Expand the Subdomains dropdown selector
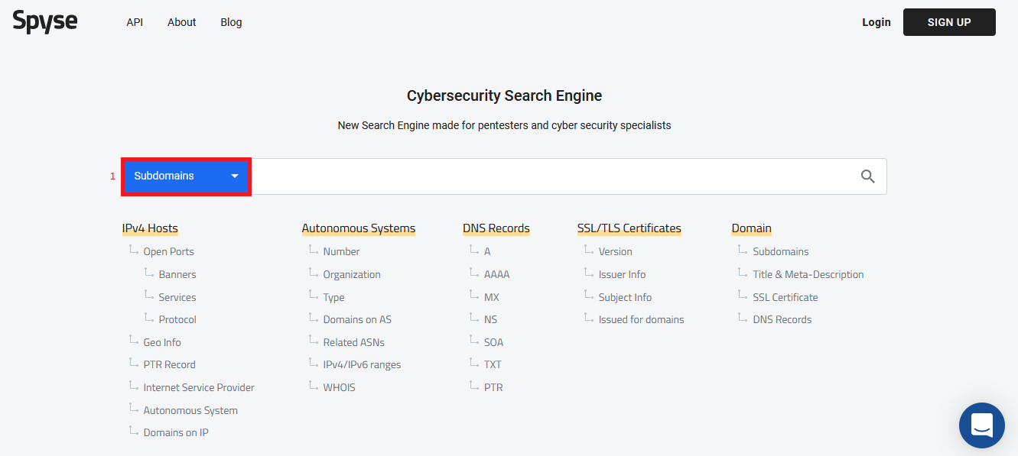Viewport: 1018px width, 456px height. (187, 176)
